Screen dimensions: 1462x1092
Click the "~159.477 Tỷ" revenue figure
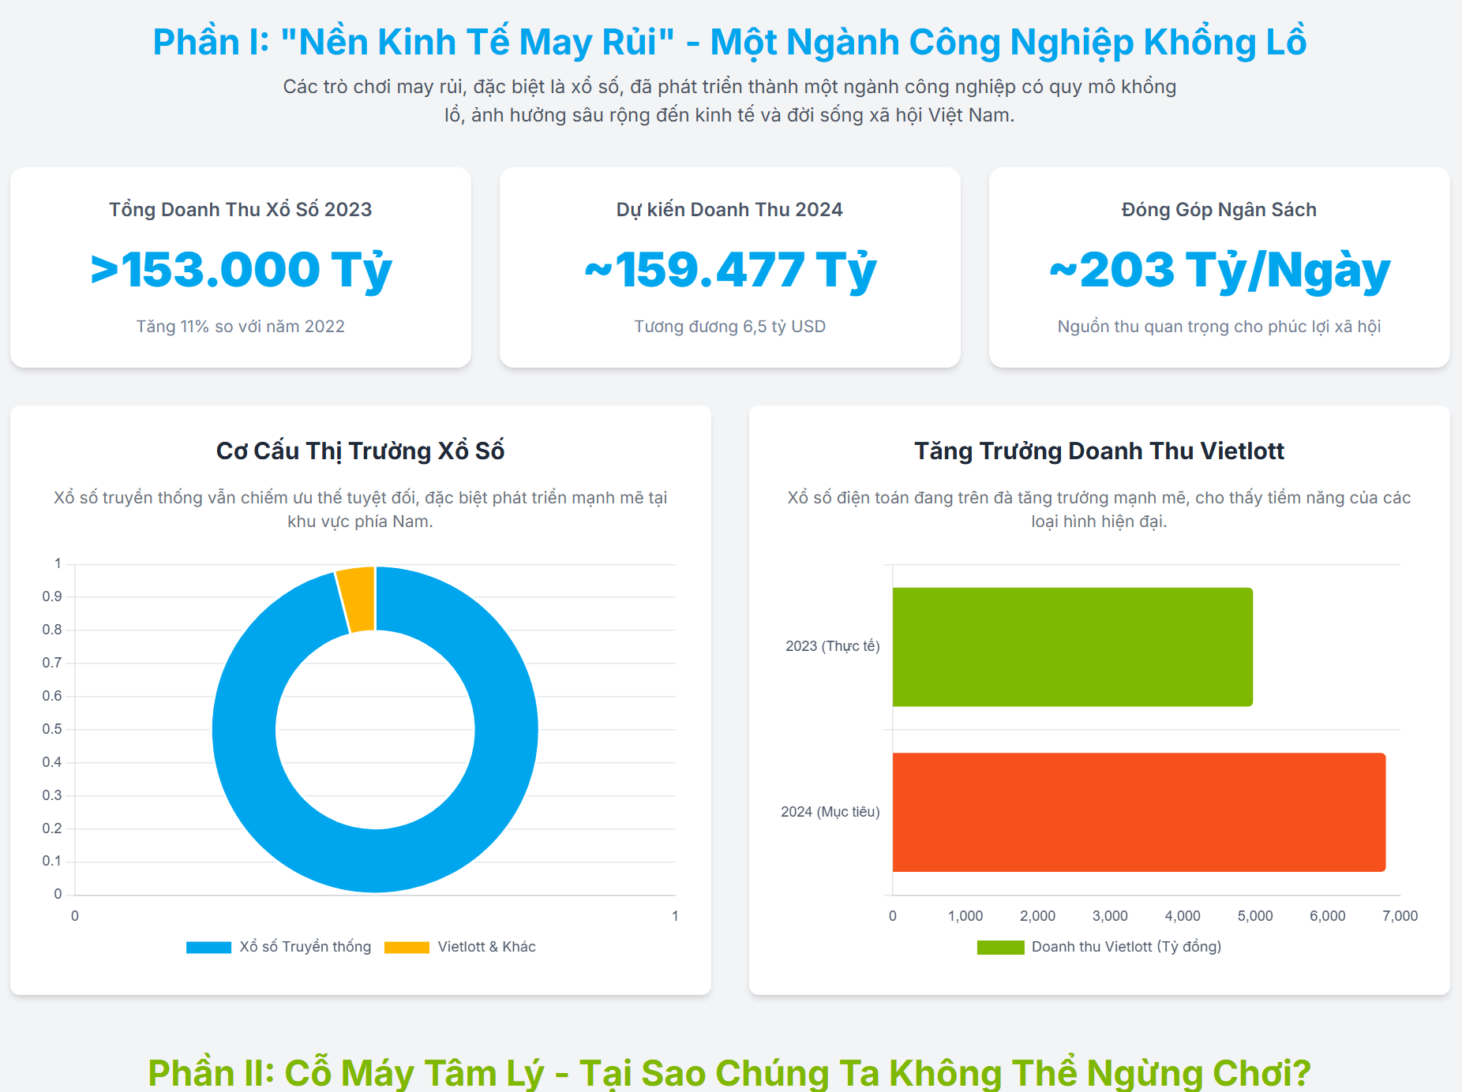[730, 270]
